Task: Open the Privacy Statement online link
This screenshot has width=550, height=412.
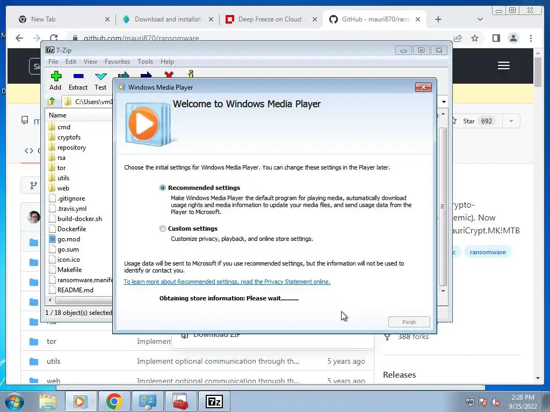Action: (227, 282)
